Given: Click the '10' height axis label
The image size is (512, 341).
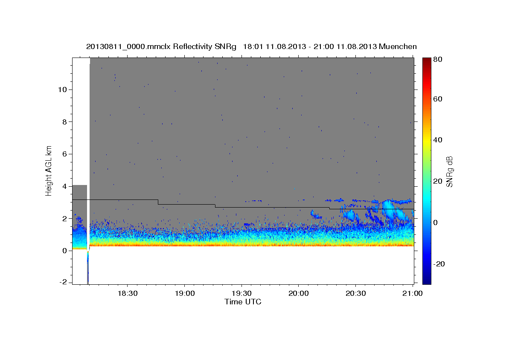Looking at the screenshot, I should click(x=64, y=90).
